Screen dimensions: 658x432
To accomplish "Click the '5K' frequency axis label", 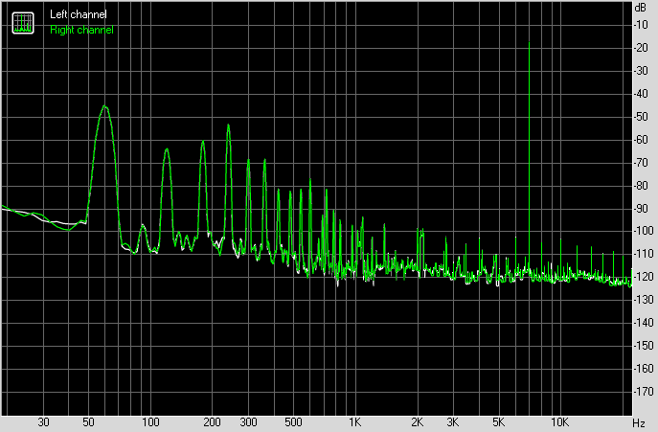I will [498, 421].
